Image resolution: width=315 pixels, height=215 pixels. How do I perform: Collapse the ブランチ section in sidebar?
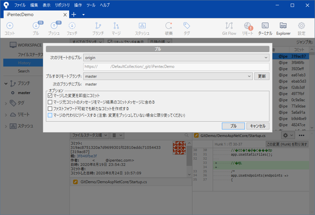coord(6,83)
